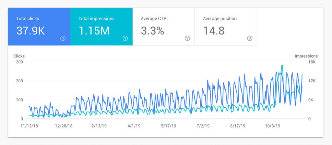The width and height of the screenshot is (332, 145).
Task: Click the Impressions axis title on chart
Action: (x=306, y=56)
